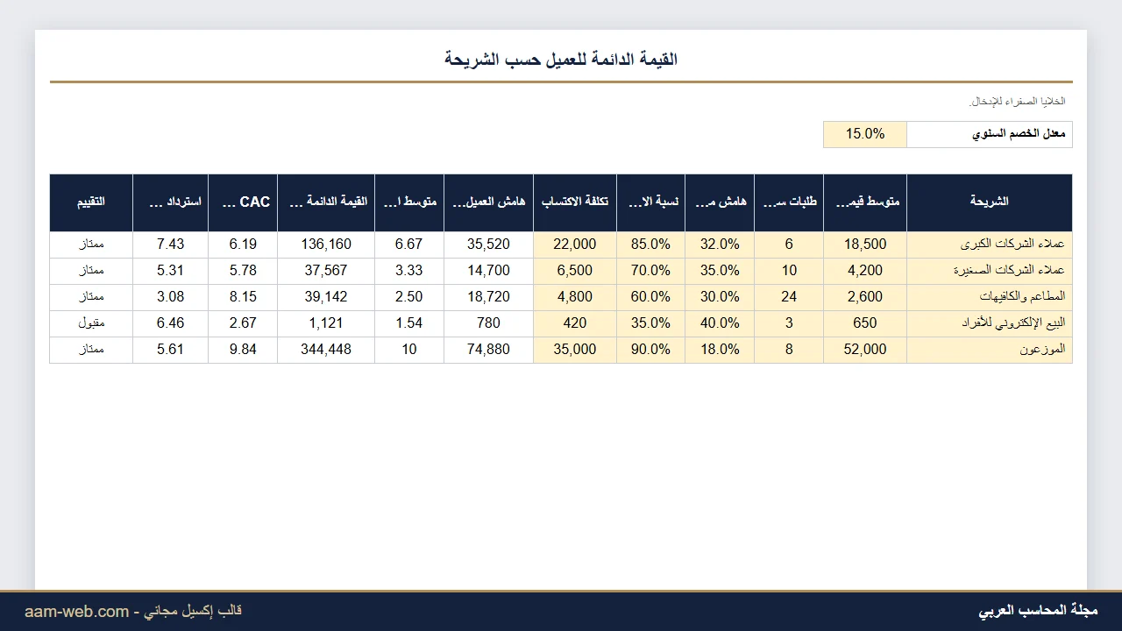Click the 15.0% annual discount rate input cell
Viewport: 1122px width, 631px height.
(x=865, y=134)
